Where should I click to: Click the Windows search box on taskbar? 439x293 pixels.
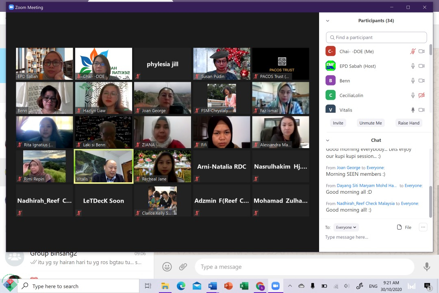tap(78, 286)
